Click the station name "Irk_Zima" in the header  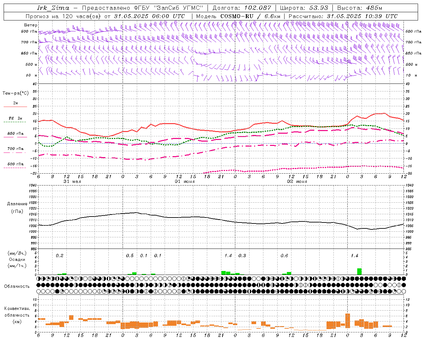53,8
